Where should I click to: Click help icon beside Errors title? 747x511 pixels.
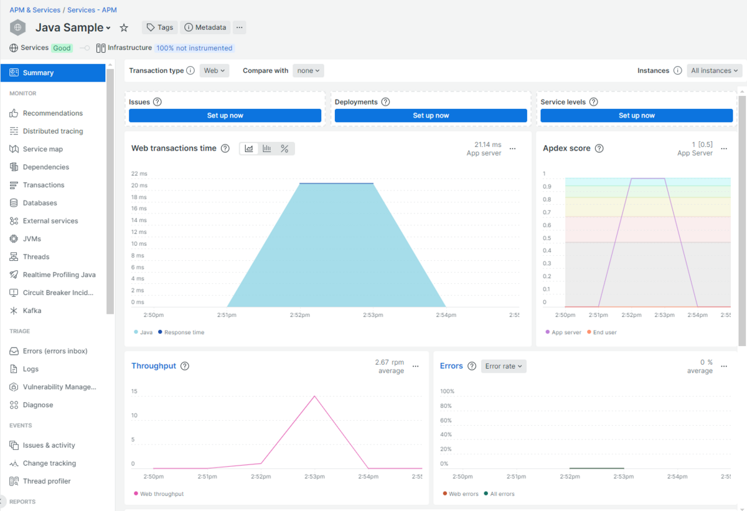click(x=472, y=366)
